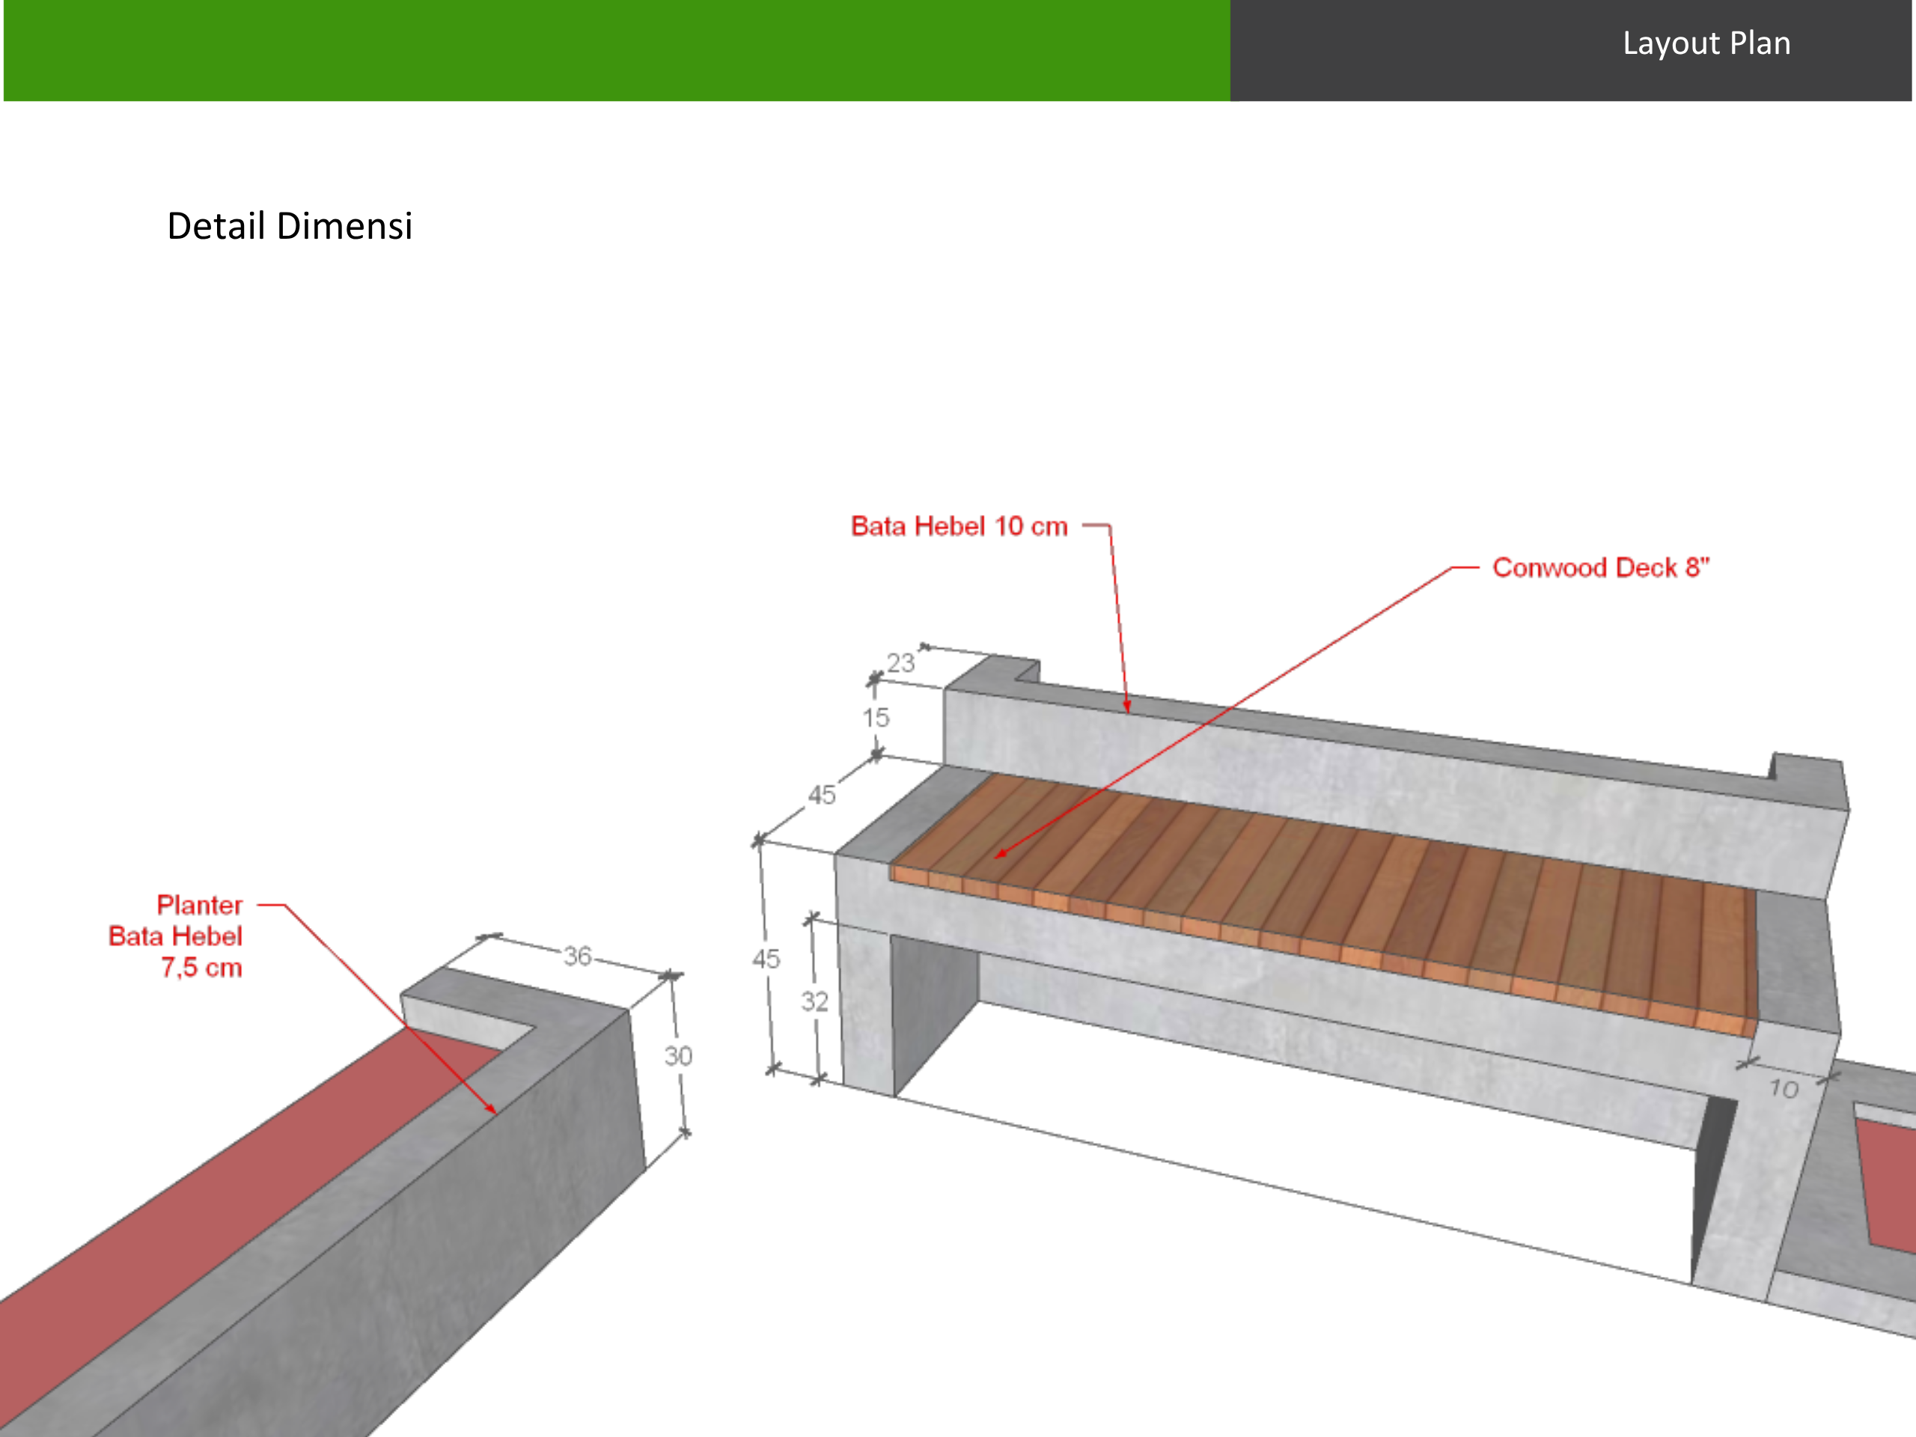Click the upper 45 seat depth dimension
The height and width of the screenshot is (1437, 1916).
click(822, 795)
